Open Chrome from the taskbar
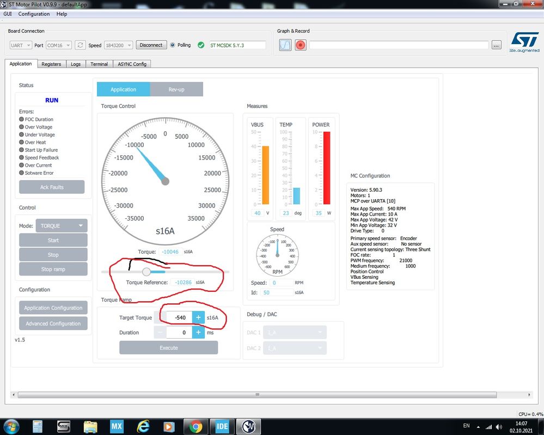 [195, 426]
